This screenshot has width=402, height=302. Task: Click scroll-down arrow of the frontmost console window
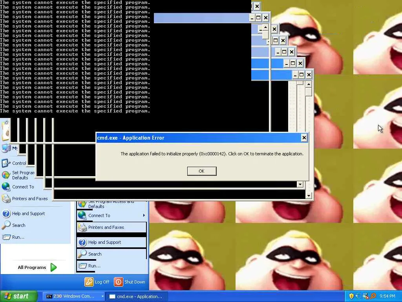click(309, 196)
